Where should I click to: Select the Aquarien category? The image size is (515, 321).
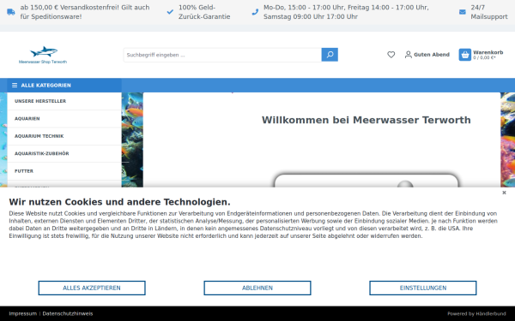click(64, 119)
